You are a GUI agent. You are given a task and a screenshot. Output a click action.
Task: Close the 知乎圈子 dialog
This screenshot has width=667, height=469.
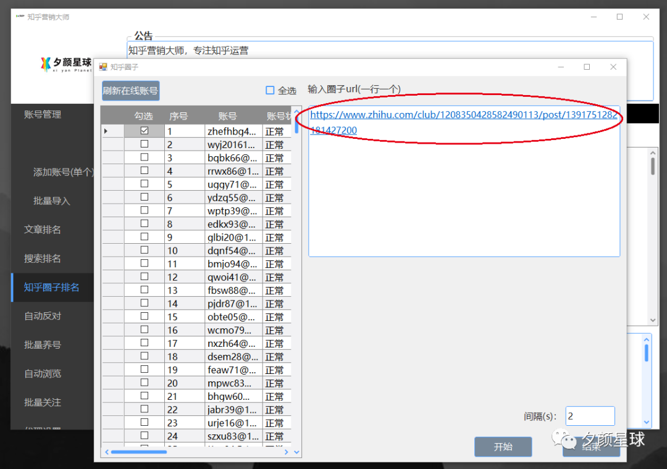[x=613, y=67]
